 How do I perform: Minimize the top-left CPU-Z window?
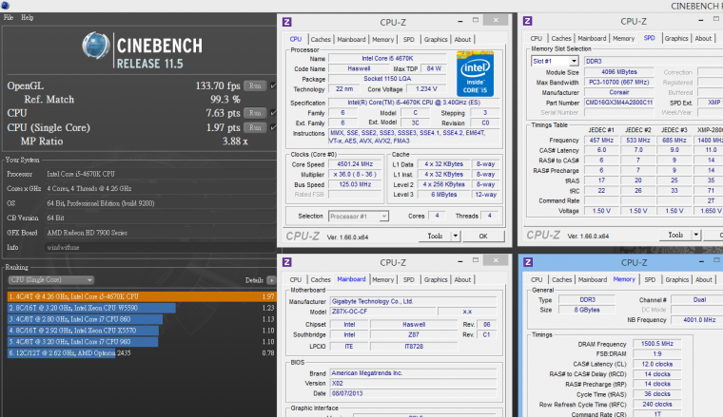[x=460, y=21]
